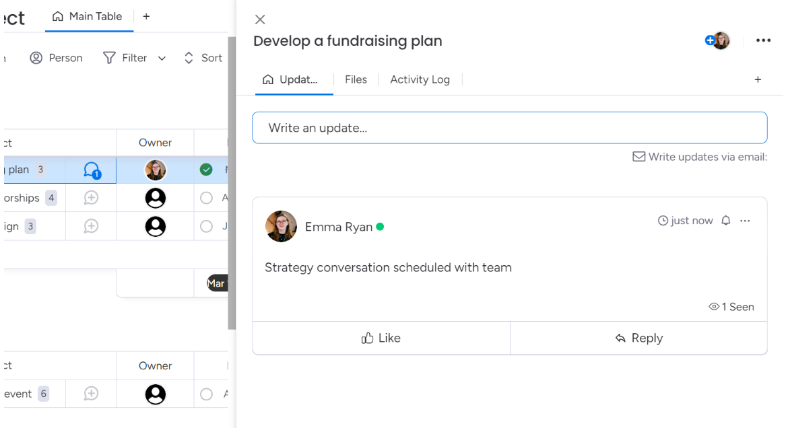Click the Write an update text field
Screen dimensions: 786x428
tap(509, 128)
